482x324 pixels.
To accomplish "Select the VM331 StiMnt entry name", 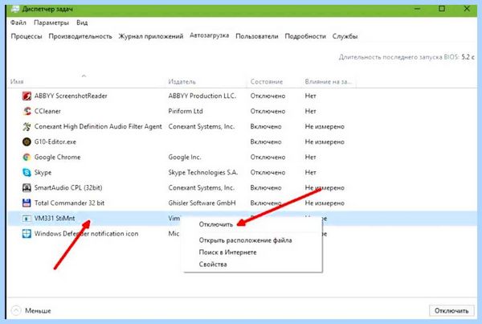I will (x=55, y=219).
